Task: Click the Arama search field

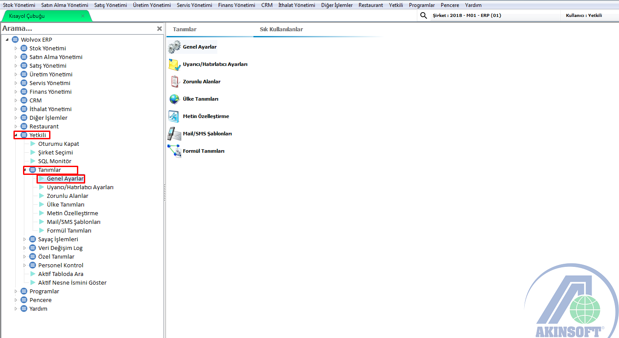Action: pos(78,29)
